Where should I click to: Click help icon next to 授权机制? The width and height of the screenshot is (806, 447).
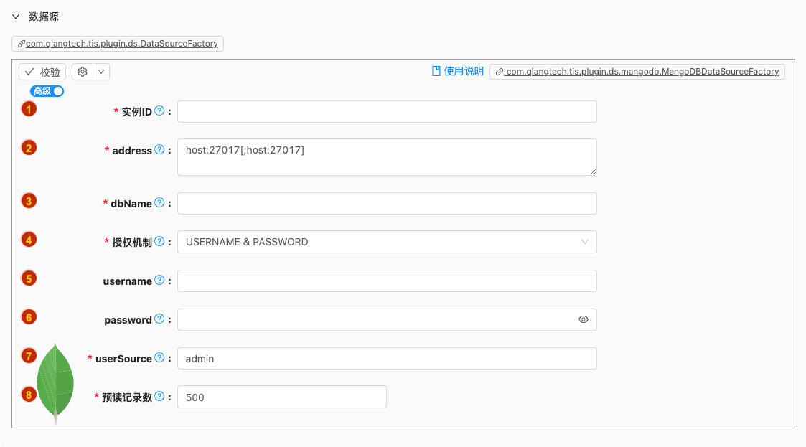tap(159, 242)
